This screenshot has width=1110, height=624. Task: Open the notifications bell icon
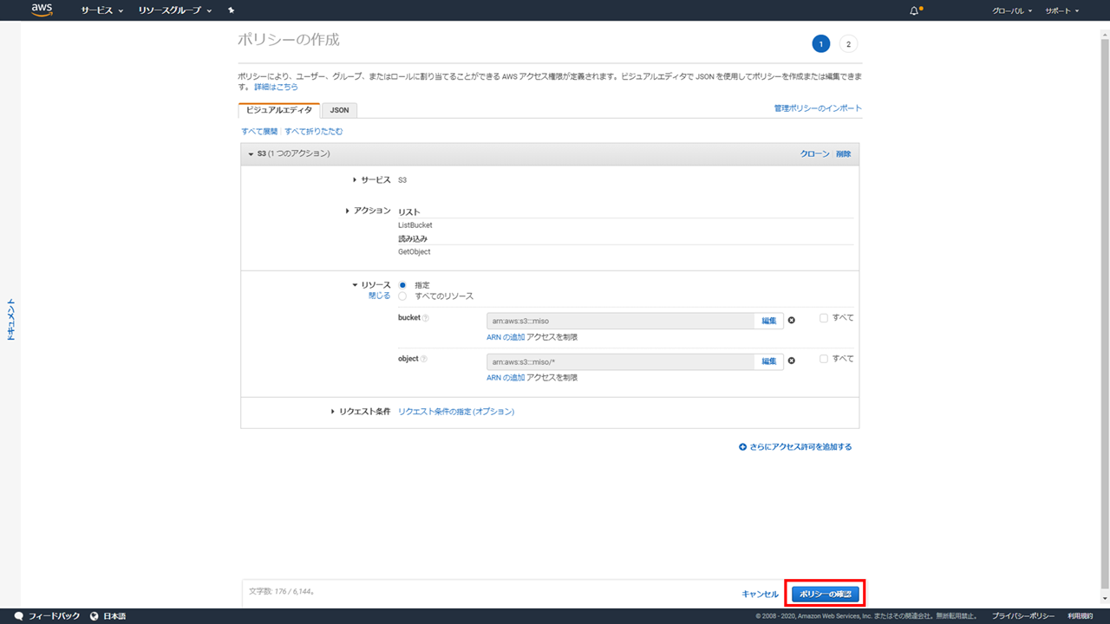click(914, 10)
